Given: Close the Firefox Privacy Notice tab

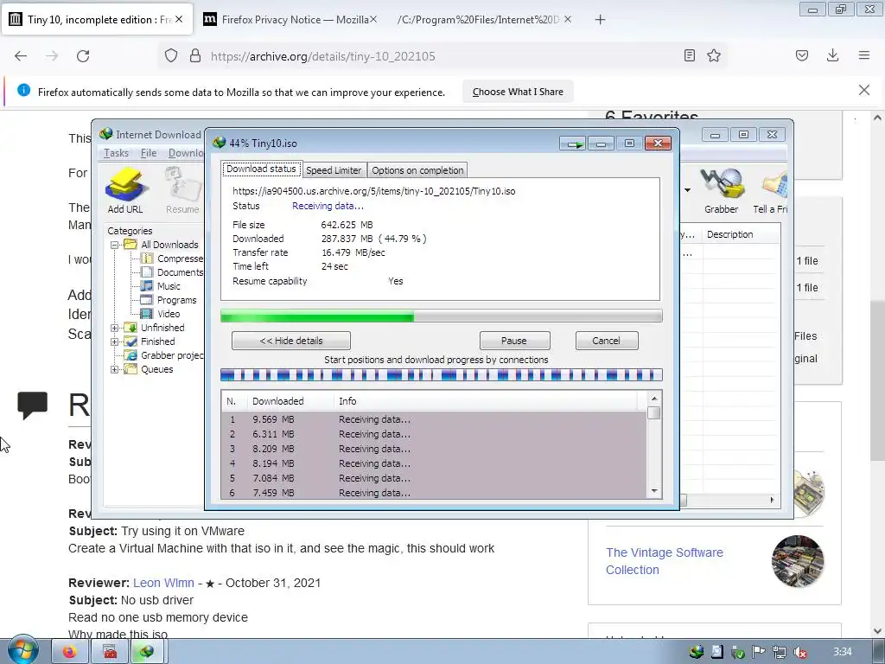Looking at the screenshot, I should coord(373,19).
